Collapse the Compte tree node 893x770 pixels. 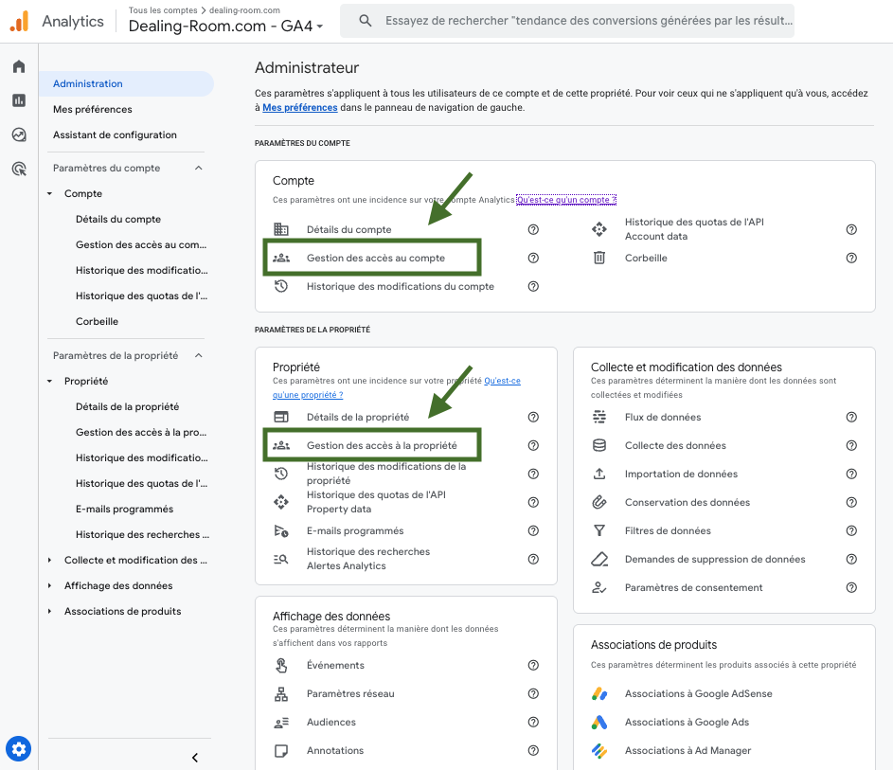pyautogui.click(x=49, y=193)
